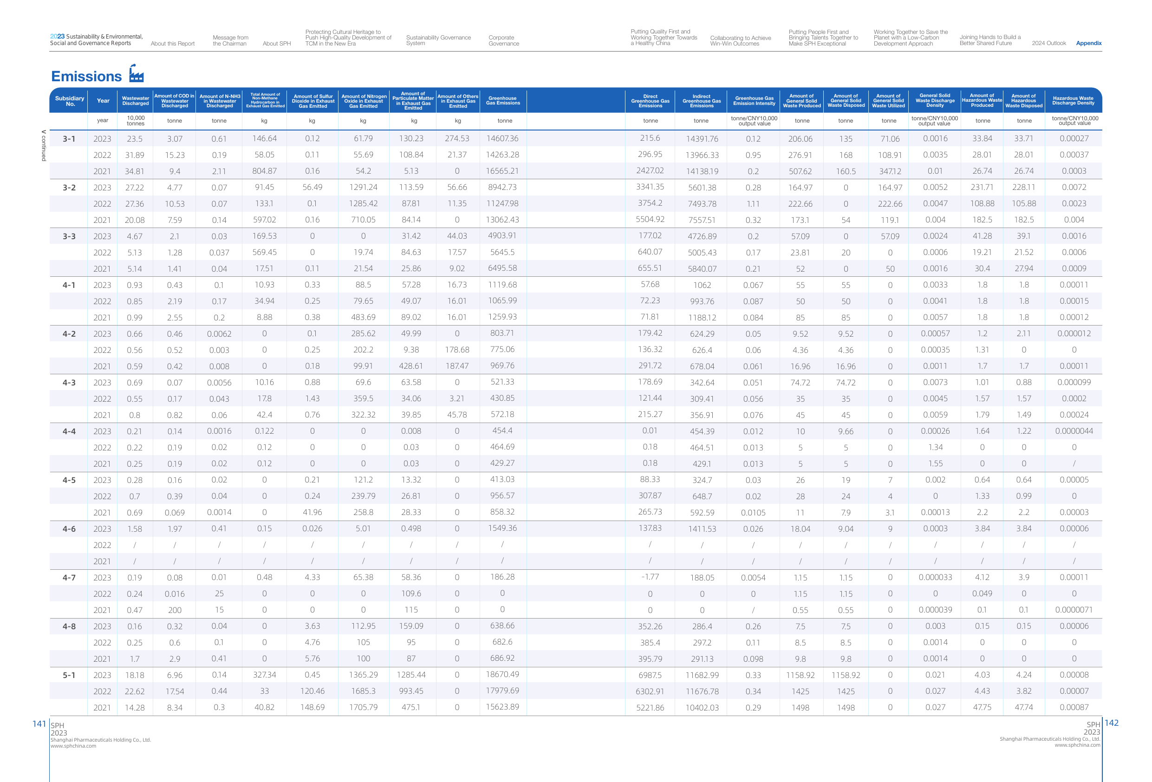Click the Year column header
Screen dimensions: 1152x782
coord(103,101)
